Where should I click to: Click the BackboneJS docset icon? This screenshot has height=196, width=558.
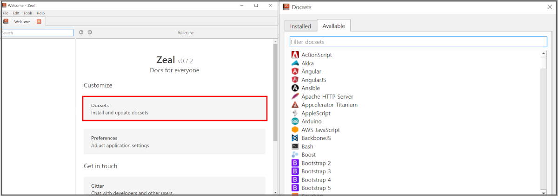(x=295, y=138)
